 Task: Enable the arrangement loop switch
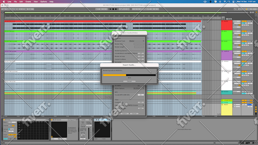145,9
